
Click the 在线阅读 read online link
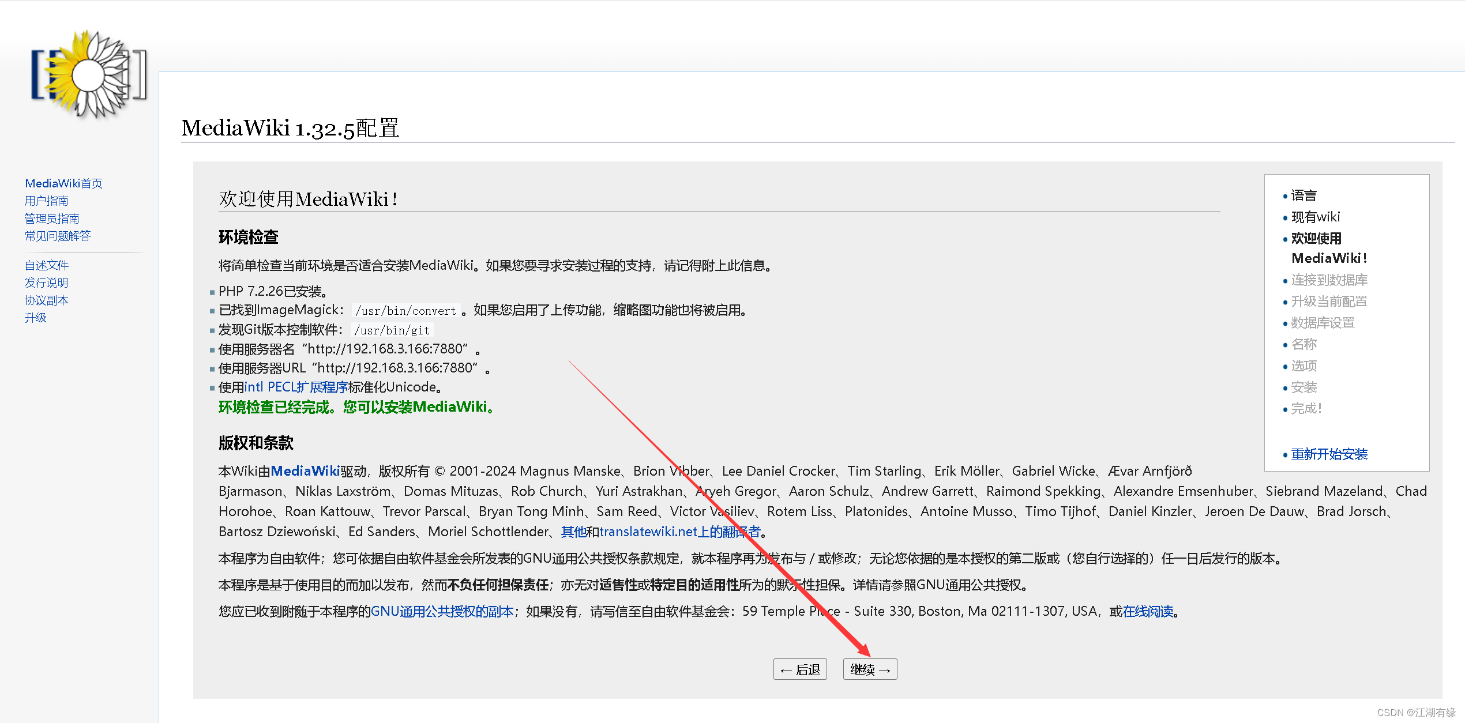point(1148,611)
